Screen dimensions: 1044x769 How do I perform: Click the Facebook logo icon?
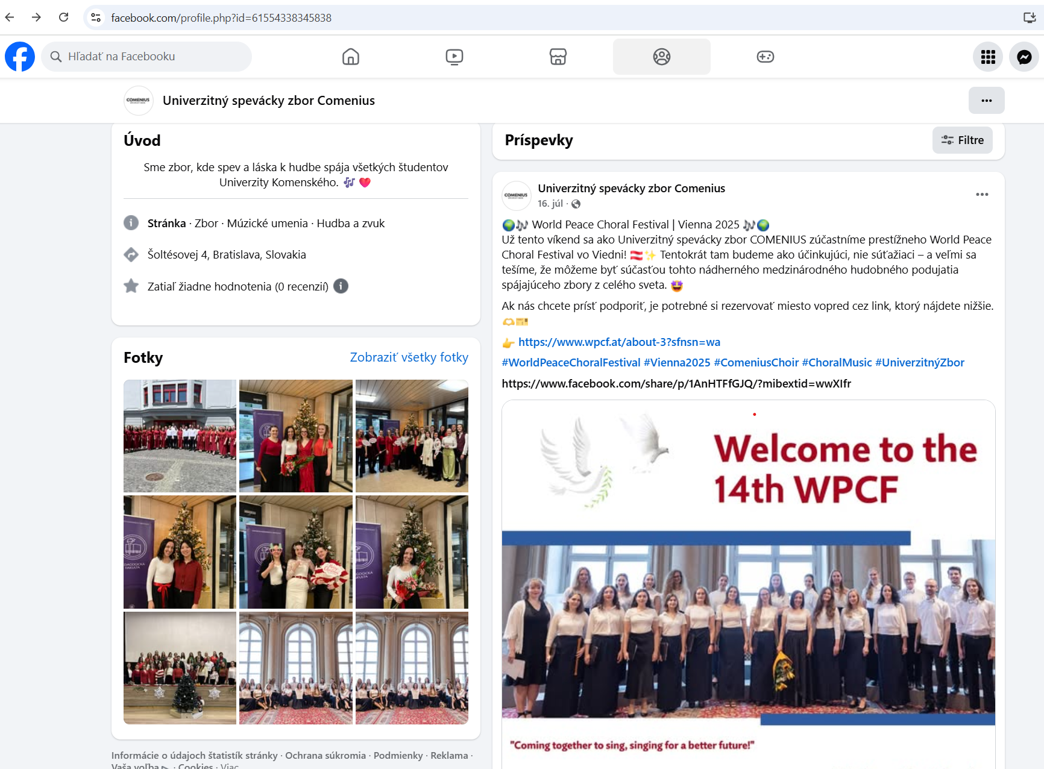coord(20,57)
